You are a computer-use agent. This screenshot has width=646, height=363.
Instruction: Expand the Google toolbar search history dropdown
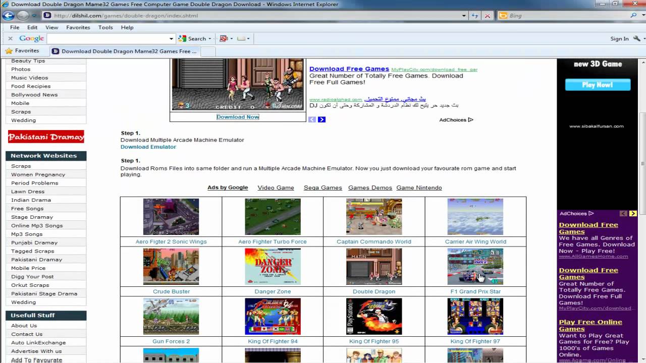(172, 38)
